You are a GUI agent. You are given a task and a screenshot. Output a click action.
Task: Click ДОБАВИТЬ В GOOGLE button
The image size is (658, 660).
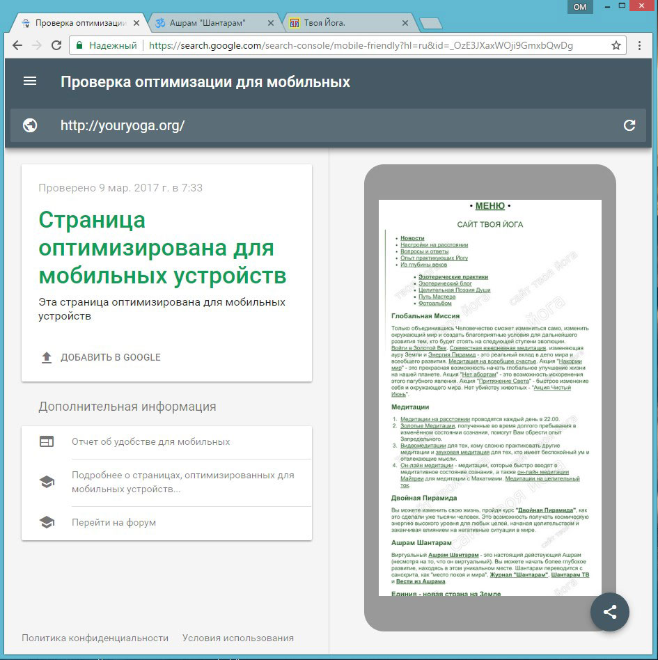(111, 357)
